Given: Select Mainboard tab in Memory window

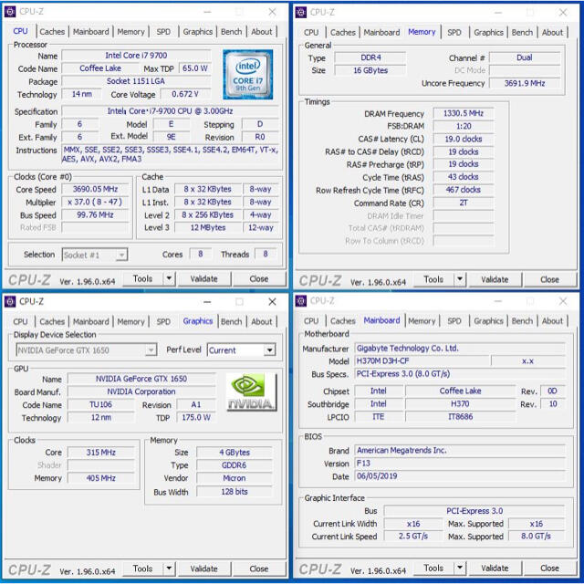Looking at the screenshot, I should point(381,33).
